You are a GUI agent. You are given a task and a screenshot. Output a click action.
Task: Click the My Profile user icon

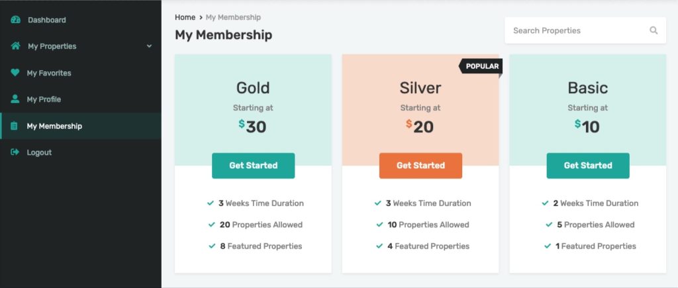15,99
